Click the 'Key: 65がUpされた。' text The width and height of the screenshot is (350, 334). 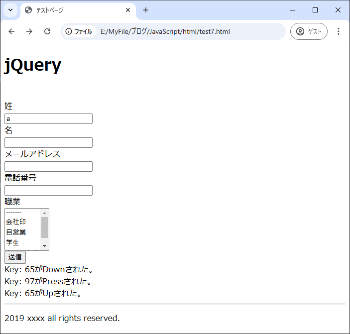coord(43,293)
